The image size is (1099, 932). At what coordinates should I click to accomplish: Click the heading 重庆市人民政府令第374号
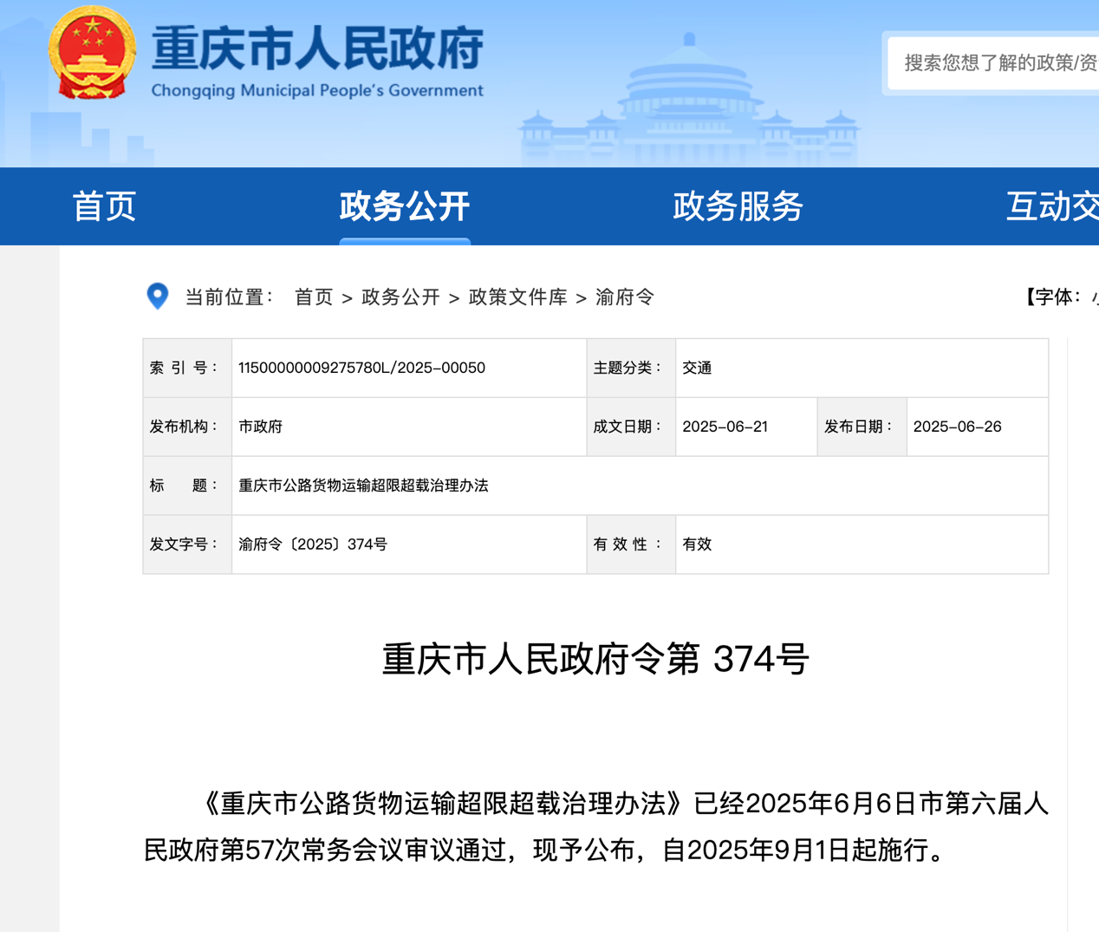(x=595, y=659)
